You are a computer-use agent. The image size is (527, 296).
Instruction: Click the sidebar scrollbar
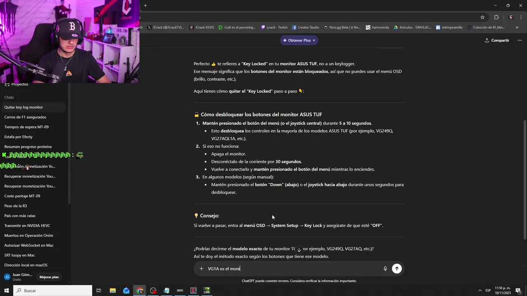[x=69, y=144]
